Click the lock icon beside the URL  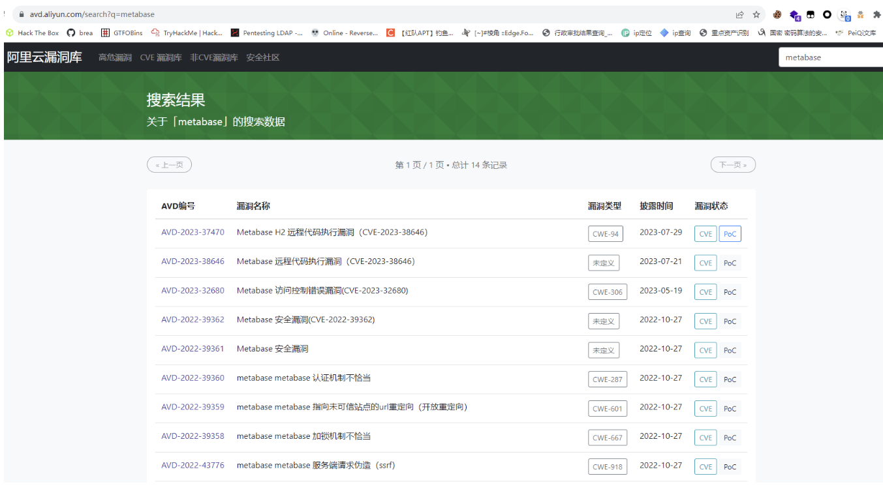point(22,14)
